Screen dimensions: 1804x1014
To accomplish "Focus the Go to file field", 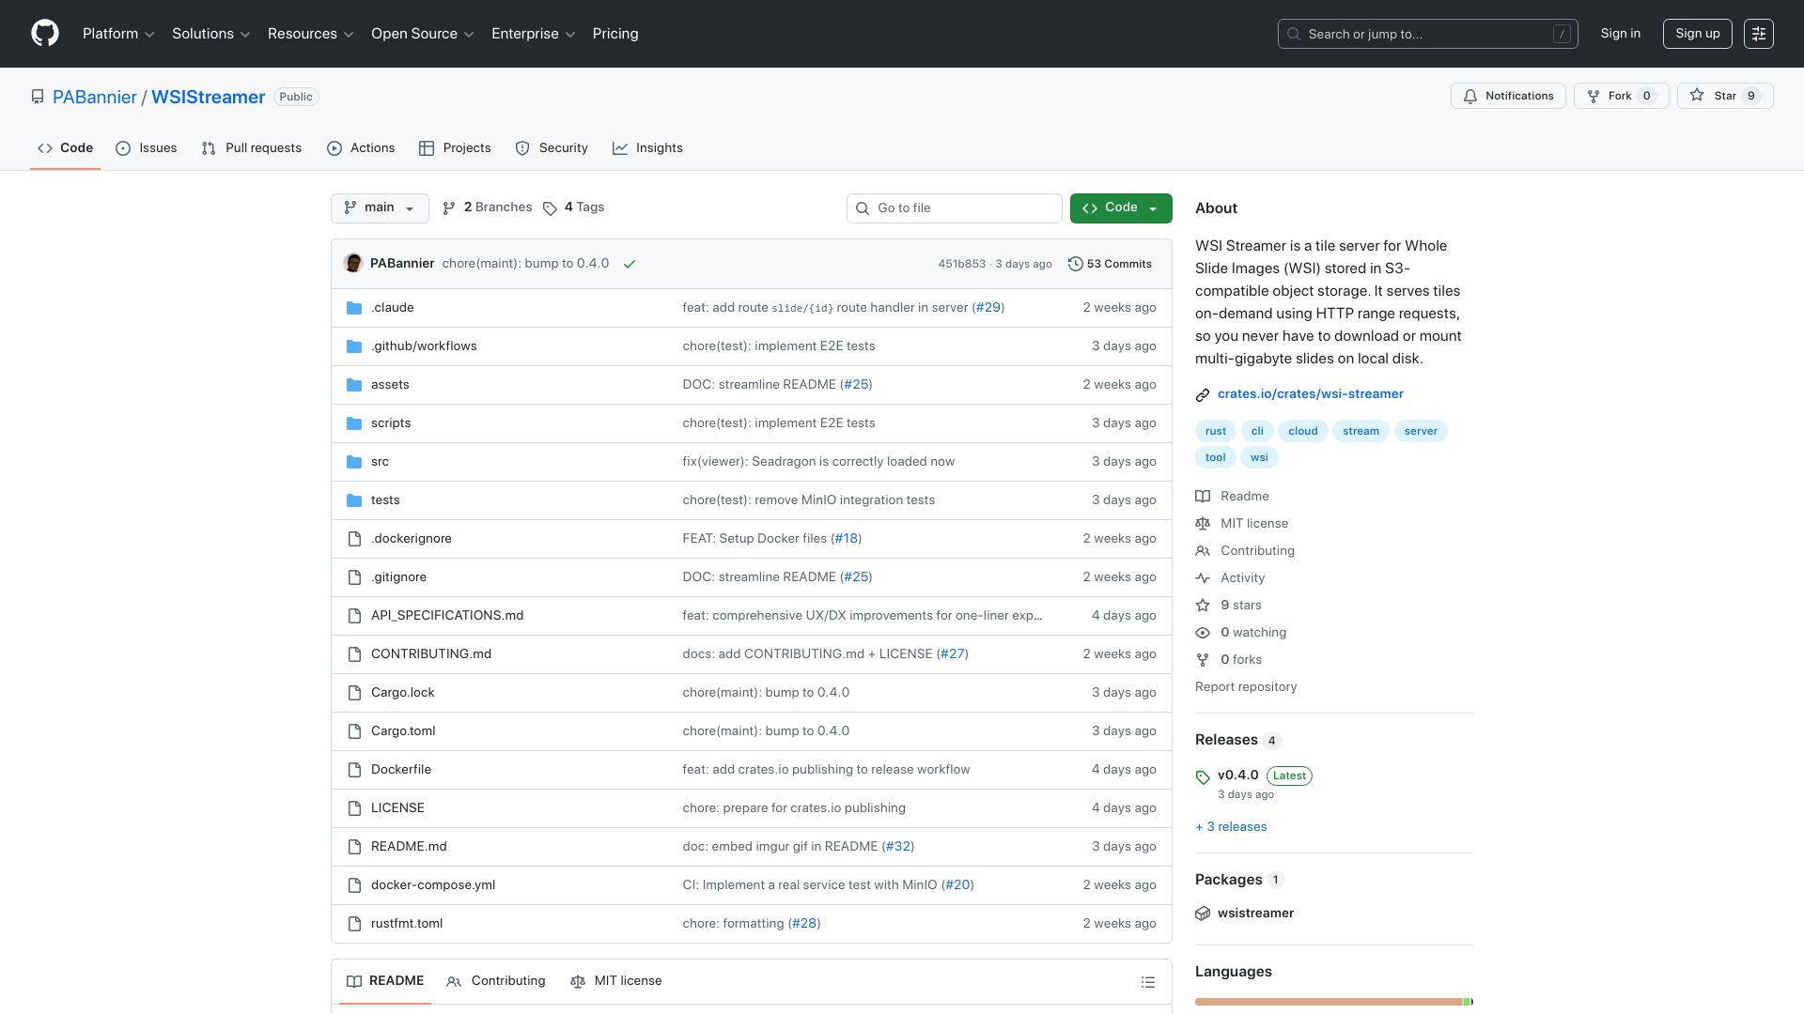I will pyautogui.click(x=954, y=208).
